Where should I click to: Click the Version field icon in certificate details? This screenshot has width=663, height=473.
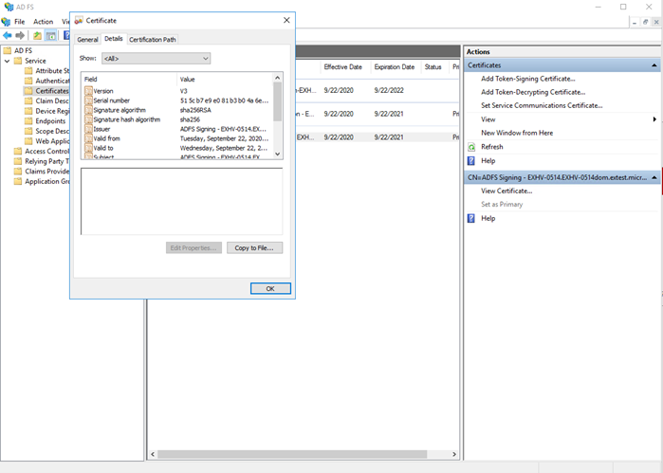(88, 91)
